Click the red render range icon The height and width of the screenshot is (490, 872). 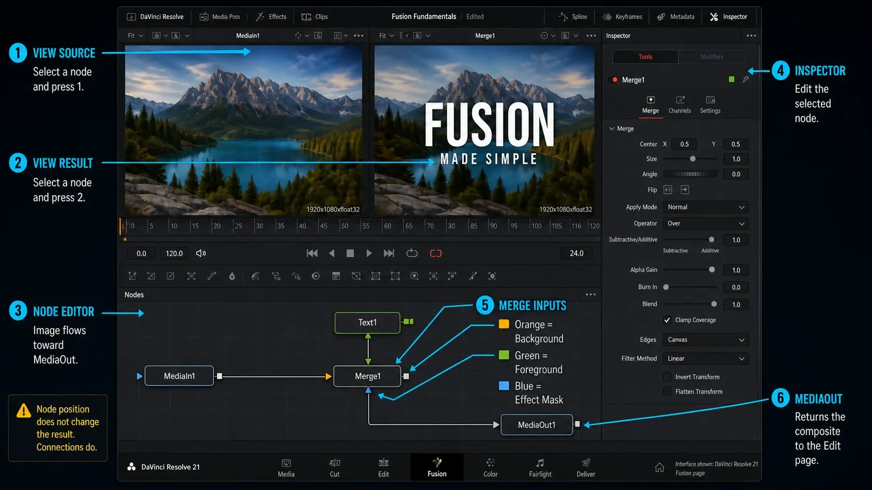pyautogui.click(x=435, y=253)
